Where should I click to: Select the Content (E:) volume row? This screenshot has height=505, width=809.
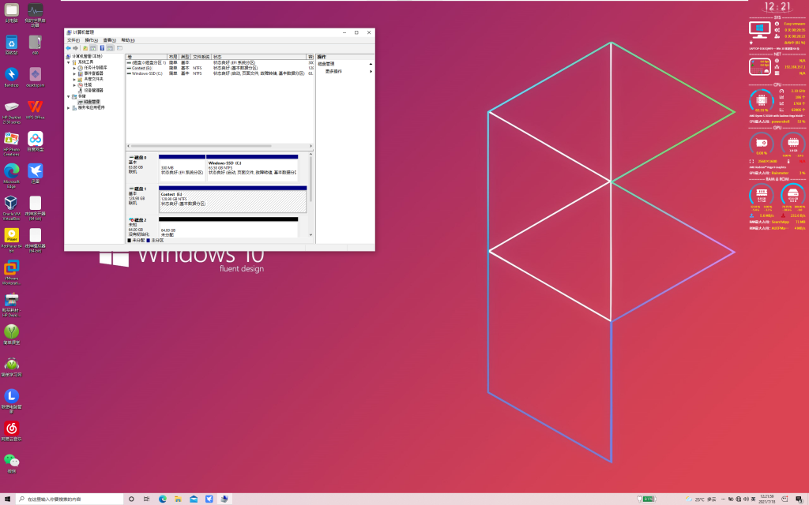tap(220, 68)
